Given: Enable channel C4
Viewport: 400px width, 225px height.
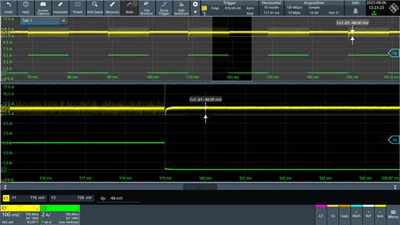Looking at the screenshot, I should click(332, 214).
